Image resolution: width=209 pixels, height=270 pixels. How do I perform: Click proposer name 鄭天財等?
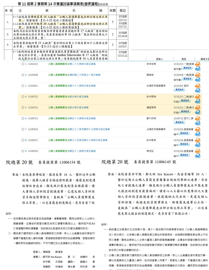151,118
